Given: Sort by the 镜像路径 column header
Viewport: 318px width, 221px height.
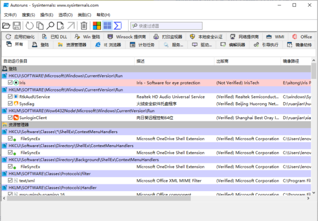Looking at the screenshot, I should (296, 61).
